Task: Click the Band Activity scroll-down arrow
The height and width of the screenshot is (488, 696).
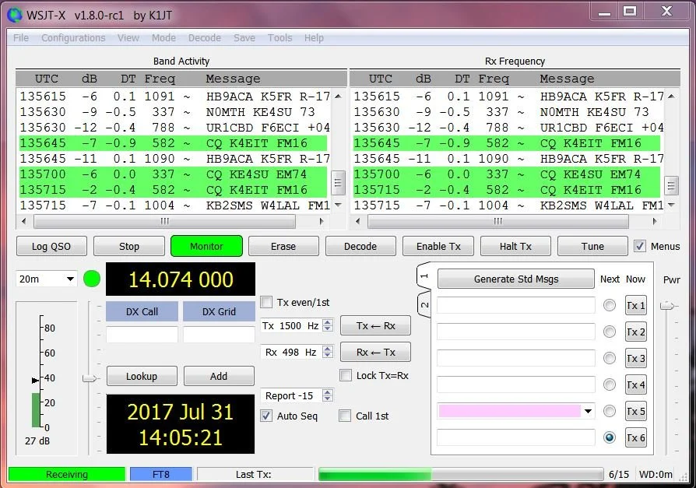Action: click(x=338, y=205)
